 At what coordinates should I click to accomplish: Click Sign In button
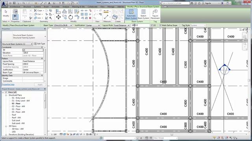tap(206, 3)
